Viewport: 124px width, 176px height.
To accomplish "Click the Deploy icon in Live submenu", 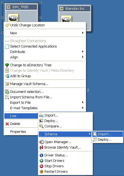I will click(x=41, y=121).
